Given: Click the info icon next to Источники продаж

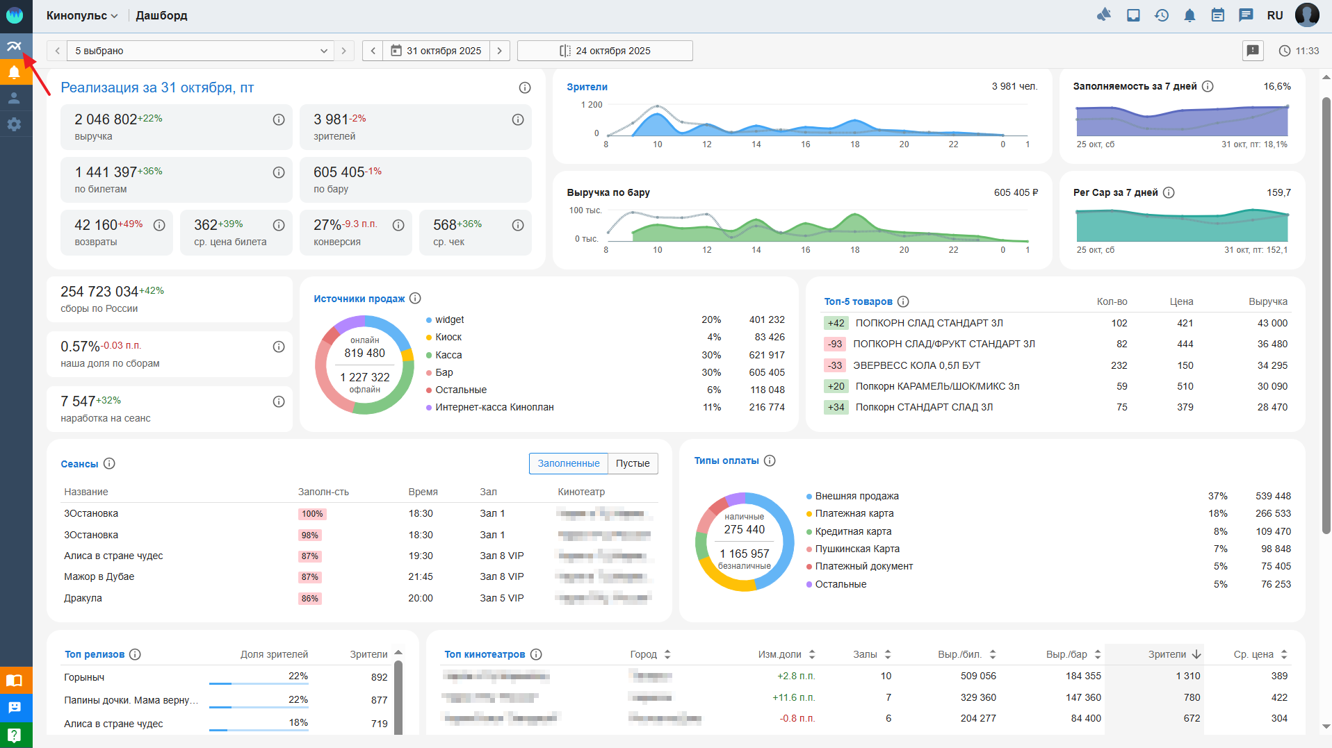Looking at the screenshot, I should pyautogui.click(x=415, y=299).
